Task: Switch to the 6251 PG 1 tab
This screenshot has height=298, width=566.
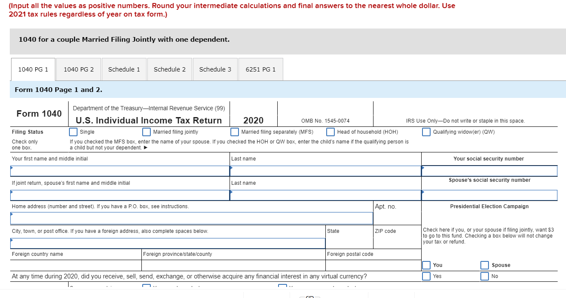Action: pos(261,69)
